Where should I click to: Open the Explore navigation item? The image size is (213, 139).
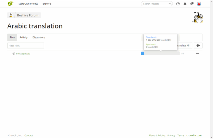click(x=47, y=4)
